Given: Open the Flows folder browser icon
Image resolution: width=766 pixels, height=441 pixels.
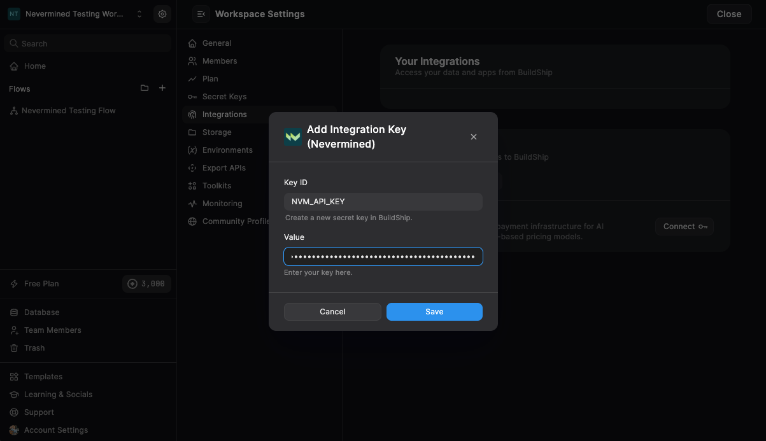Looking at the screenshot, I should point(145,88).
